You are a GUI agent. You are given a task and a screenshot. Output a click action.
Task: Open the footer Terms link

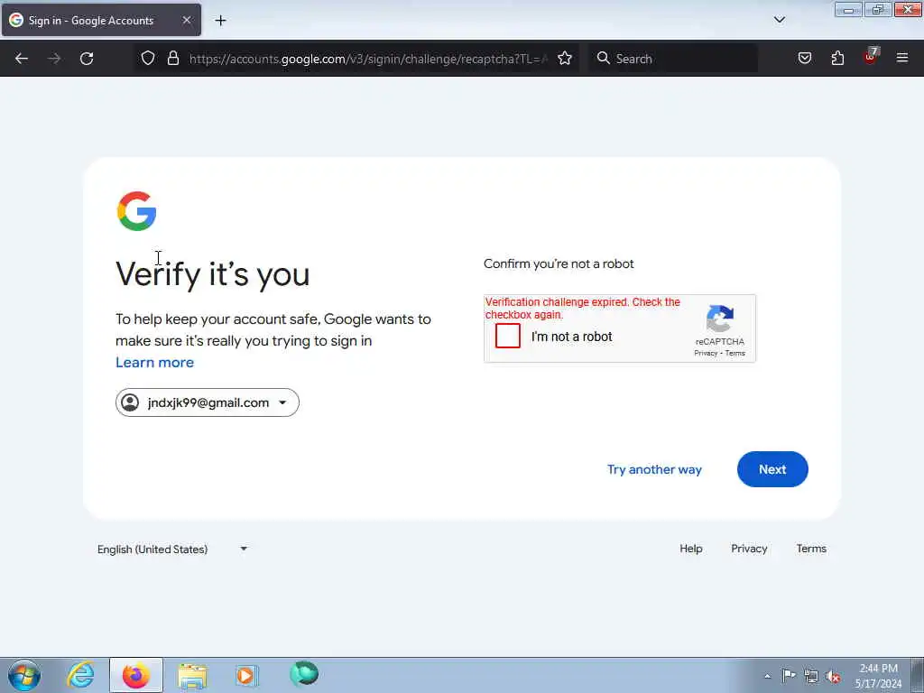pyautogui.click(x=811, y=549)
